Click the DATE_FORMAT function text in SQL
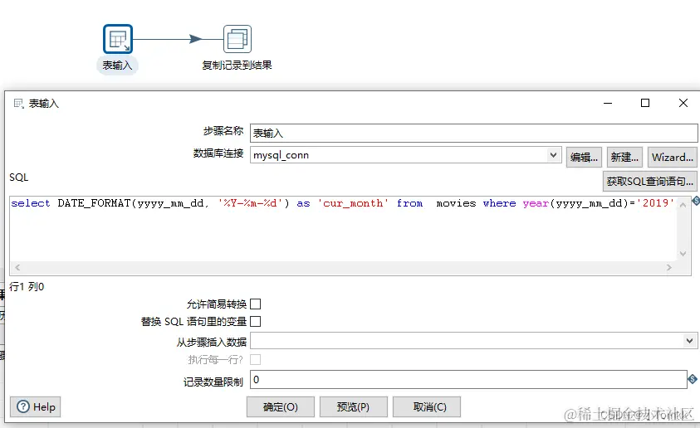 [94, 203]
